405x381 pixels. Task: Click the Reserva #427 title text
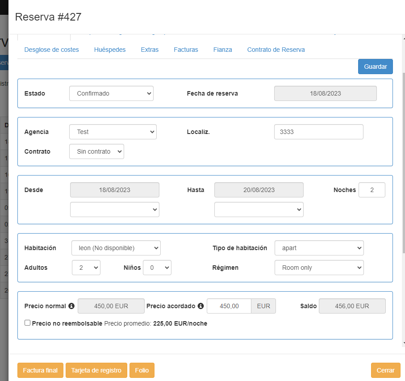point(48,17)
